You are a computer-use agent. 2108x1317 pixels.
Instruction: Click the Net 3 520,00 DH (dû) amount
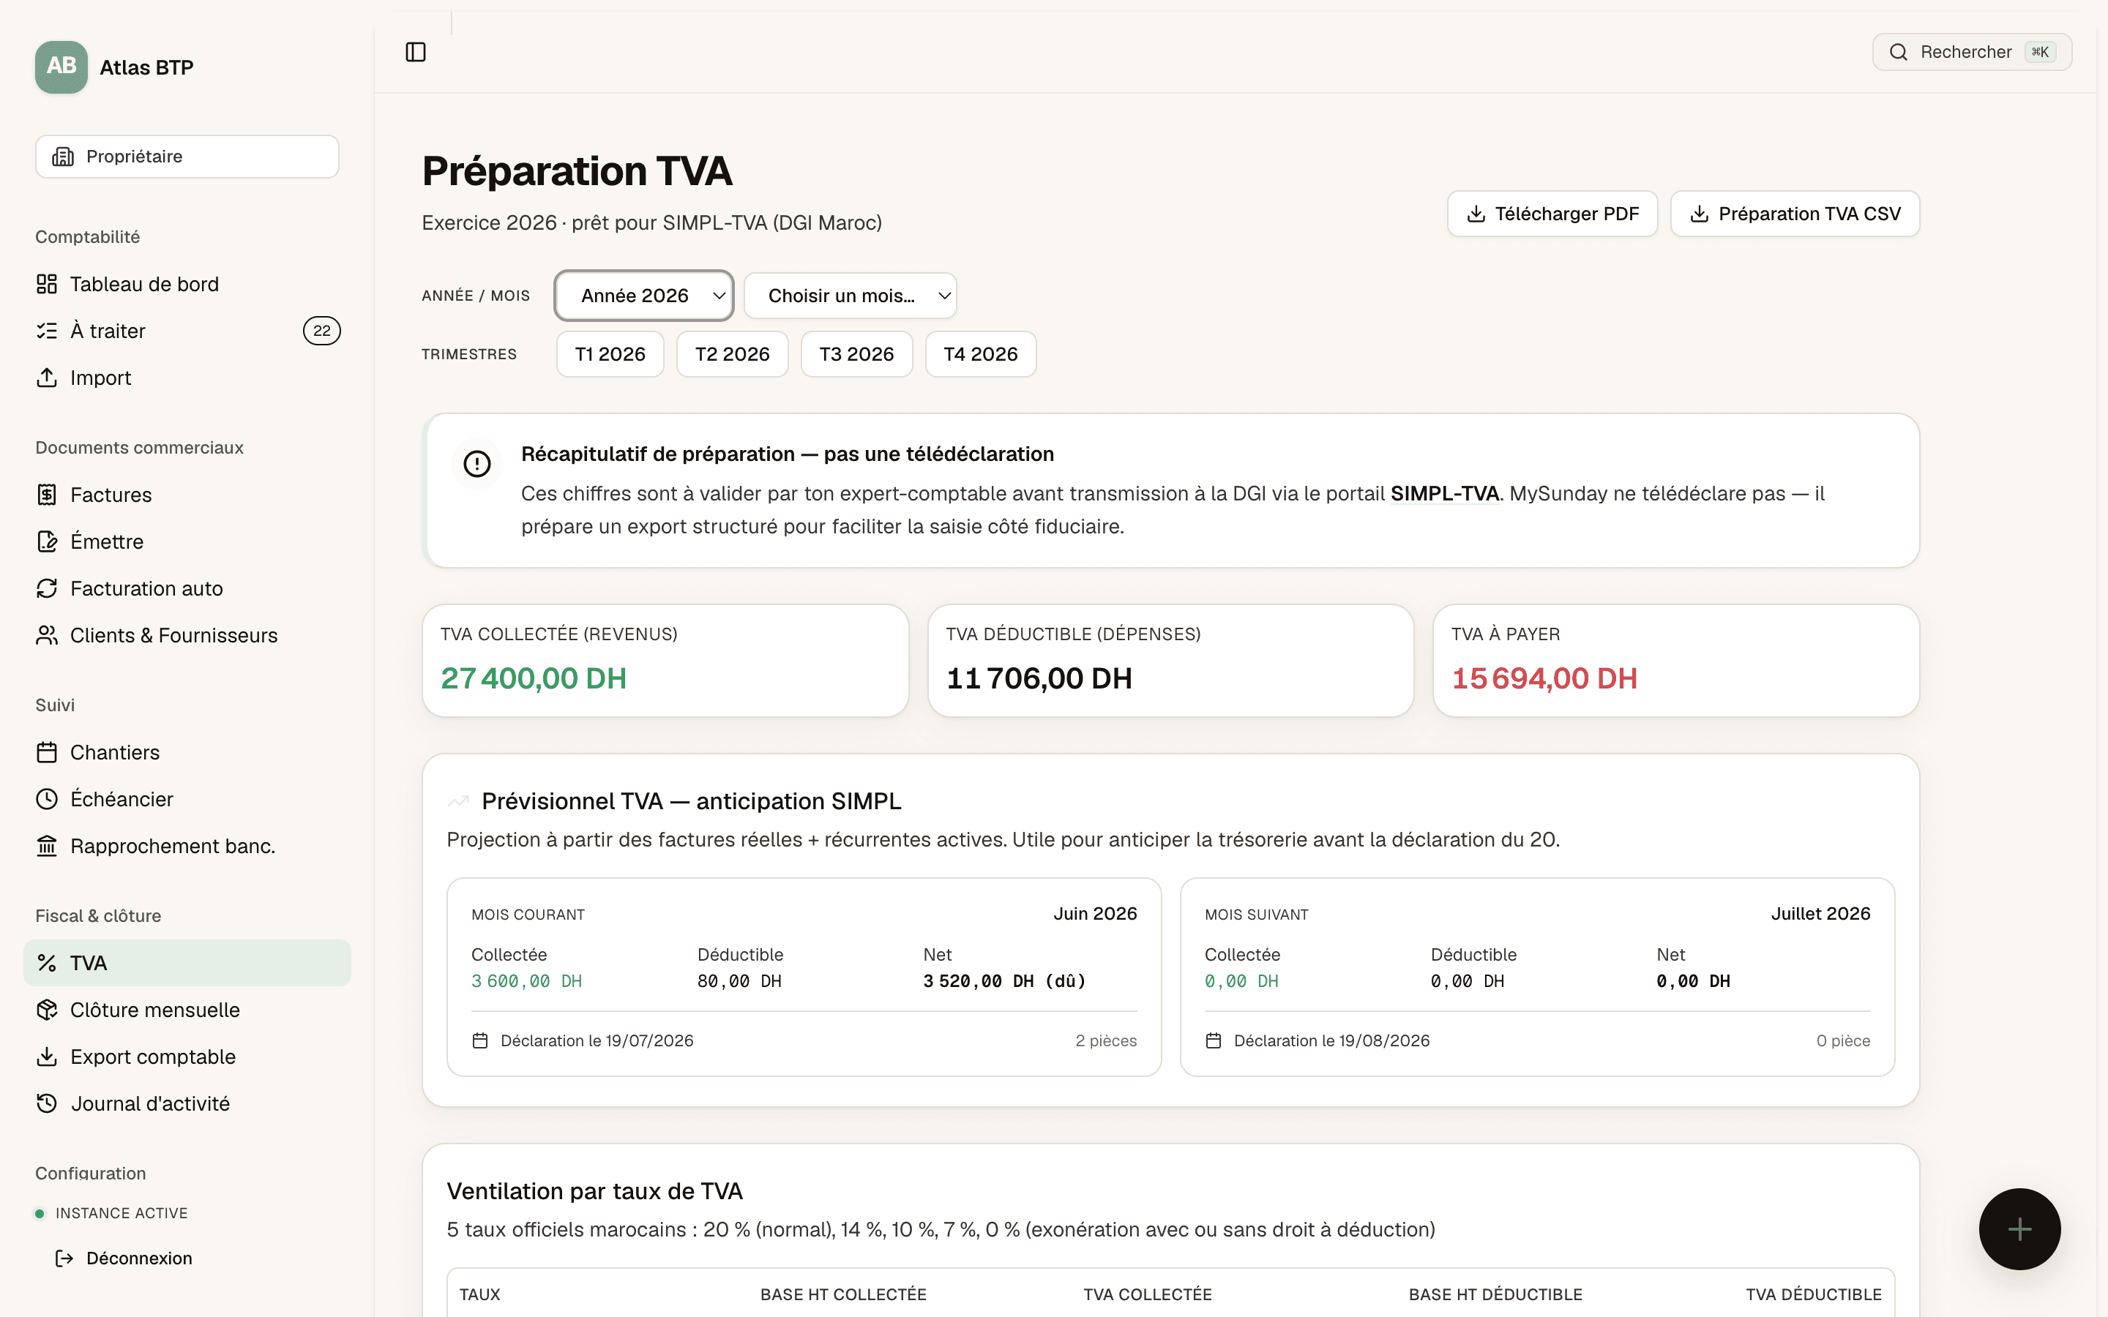click(1004, 982)
